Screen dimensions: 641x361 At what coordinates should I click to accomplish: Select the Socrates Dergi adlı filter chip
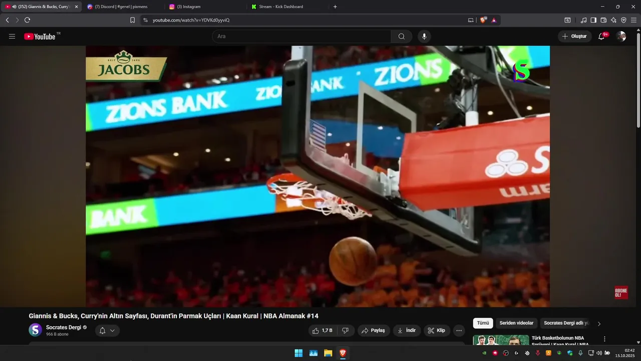(x=566, y=323)
